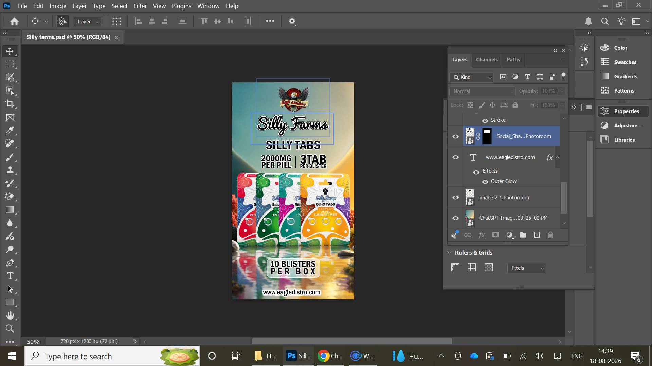Select the Hand tool
Viewport: 652px width, 366px height.
pos(10,316)
